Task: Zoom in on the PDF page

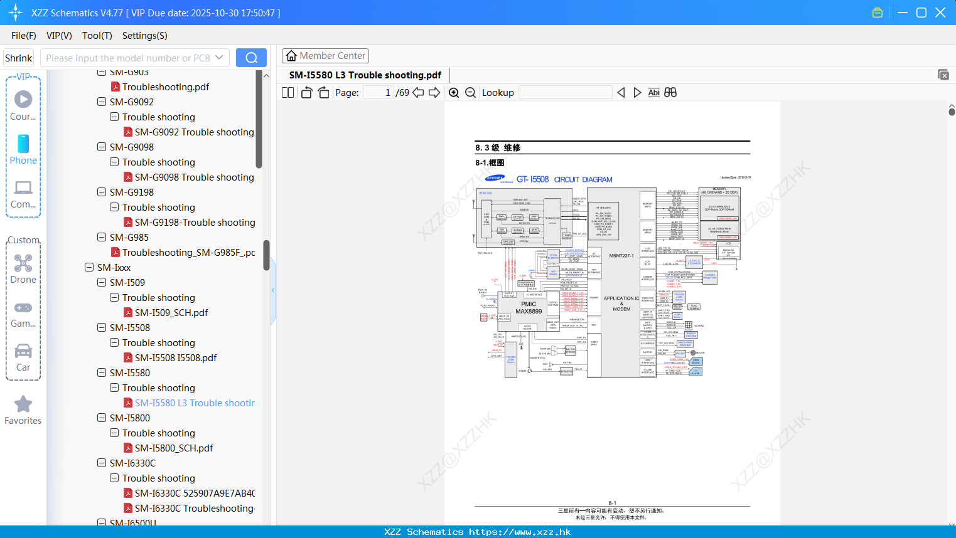Action: [453, 92]
